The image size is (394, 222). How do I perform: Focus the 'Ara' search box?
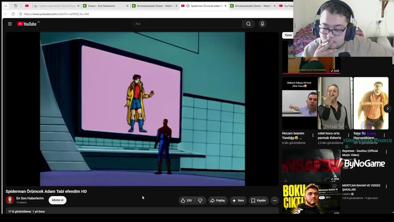click(x=187, y=24)
